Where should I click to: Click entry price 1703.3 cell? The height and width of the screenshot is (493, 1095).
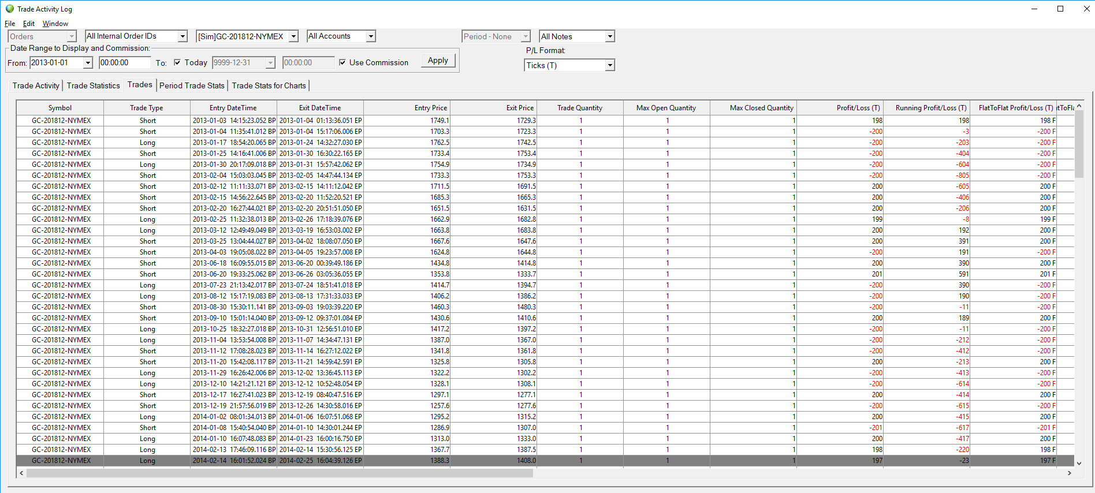point(407,132)
